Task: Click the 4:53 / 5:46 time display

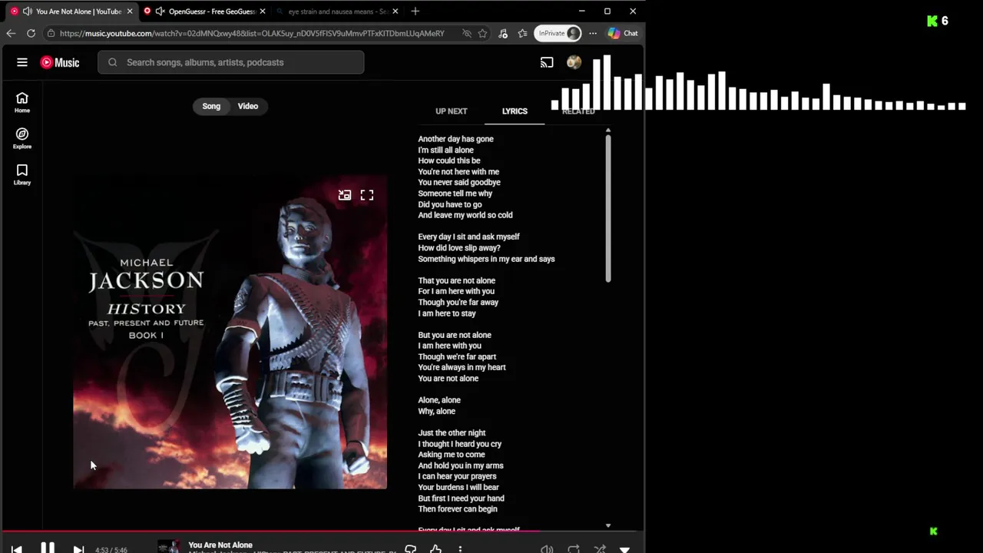Action: 111,550
